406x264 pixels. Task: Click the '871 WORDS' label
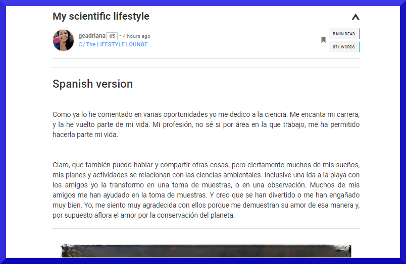point(344,47)
